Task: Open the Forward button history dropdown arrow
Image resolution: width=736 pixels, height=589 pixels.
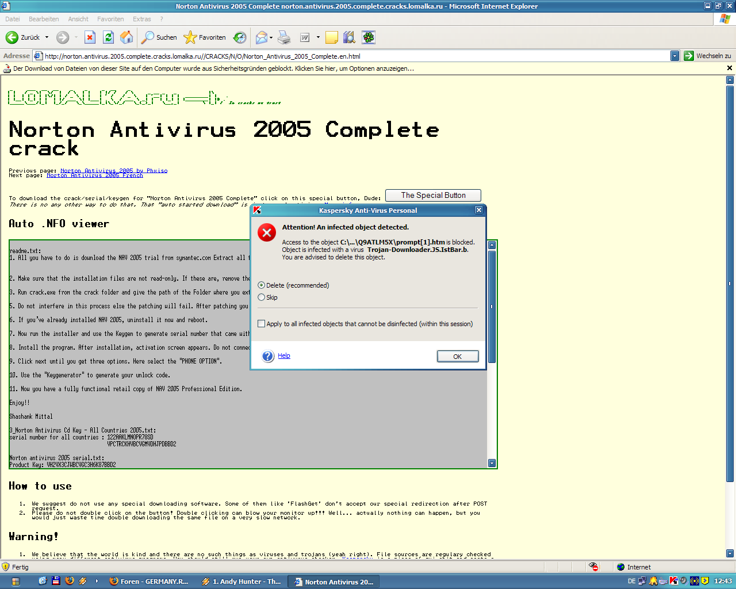Action: click(x=76, y=38)
